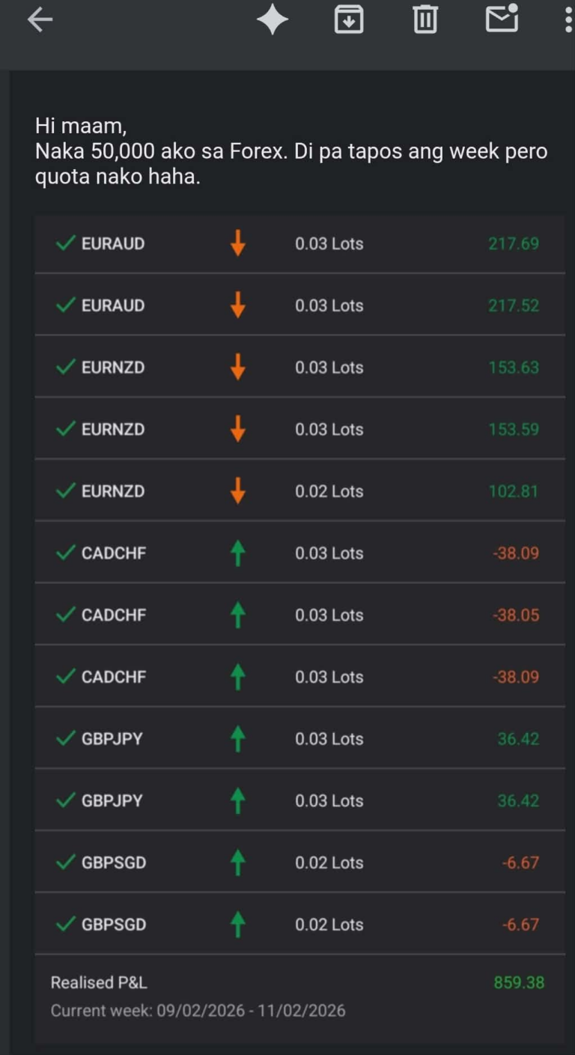Click the current week date range text
The height and width of the screenshot is (1055, 575).
198,1011
